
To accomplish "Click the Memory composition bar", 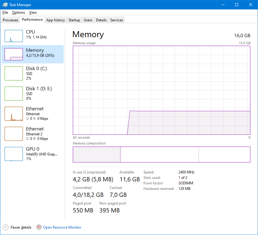I will point(161,155).
